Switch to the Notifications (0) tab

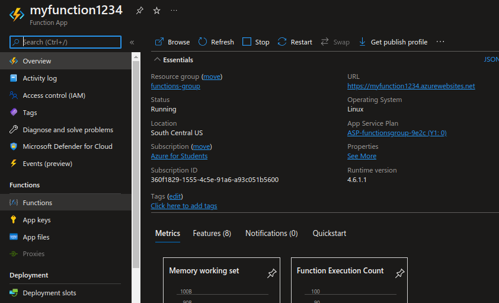point(271,233)
